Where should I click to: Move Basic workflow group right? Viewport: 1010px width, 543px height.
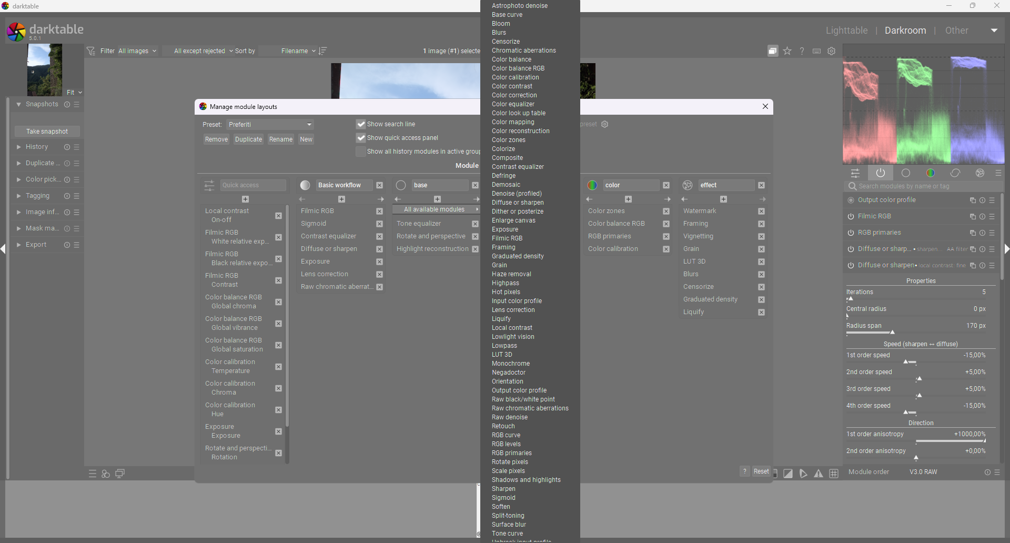click(x=381, y=199)
